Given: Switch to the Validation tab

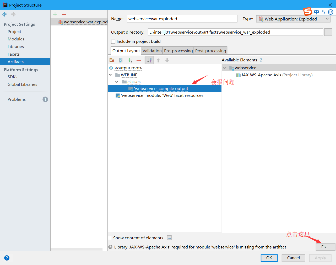Looking at the screenshot, I should [x=152, y=51].
